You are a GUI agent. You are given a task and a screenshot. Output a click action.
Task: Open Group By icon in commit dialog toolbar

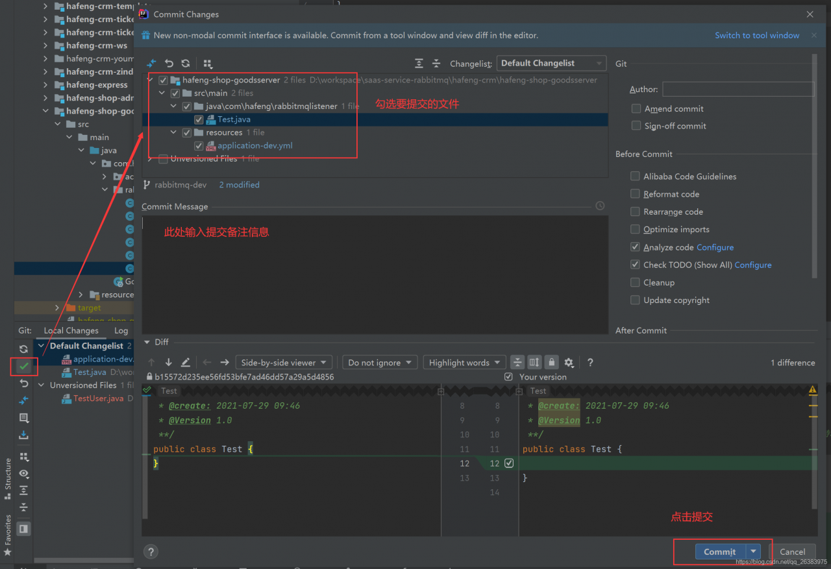(208, 64)
